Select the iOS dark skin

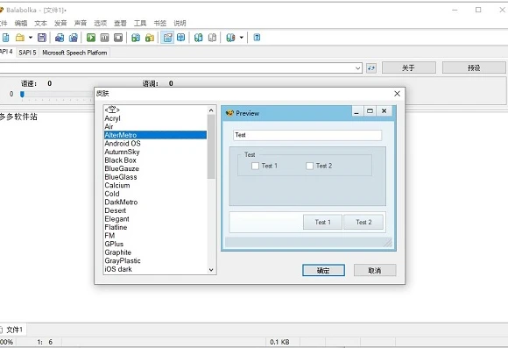155,269
